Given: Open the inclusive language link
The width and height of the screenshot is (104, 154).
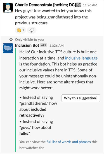Looking at the screenshot, I should point(81,58).
